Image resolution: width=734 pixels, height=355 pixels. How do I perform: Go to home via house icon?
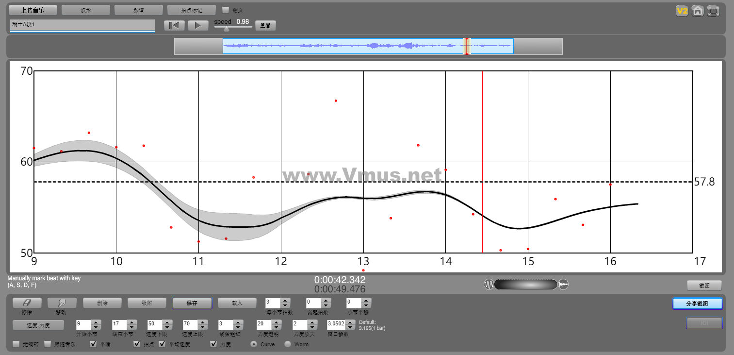tap(698, 11)
